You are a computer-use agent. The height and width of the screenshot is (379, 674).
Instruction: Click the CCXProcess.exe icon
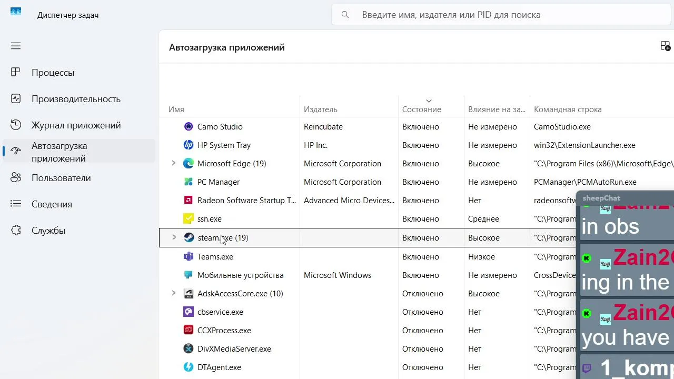[189, 331]
